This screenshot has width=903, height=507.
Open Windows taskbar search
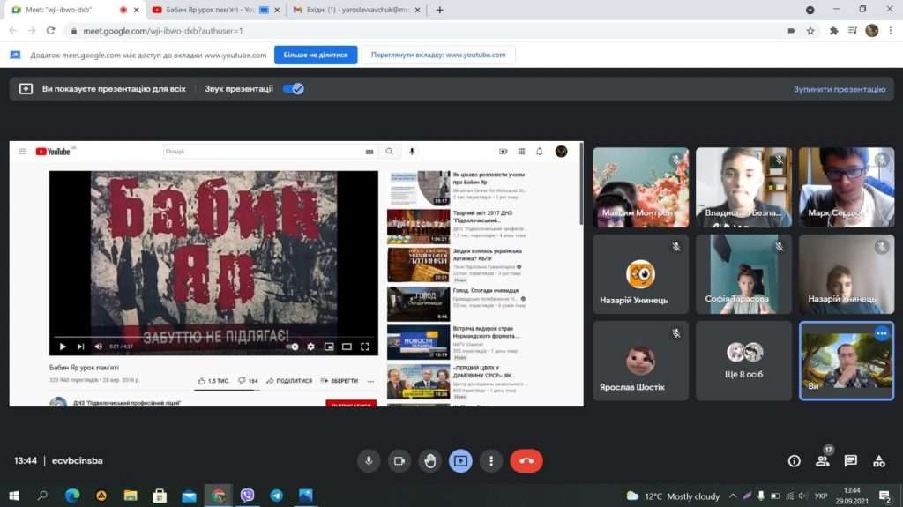(42, 496)
